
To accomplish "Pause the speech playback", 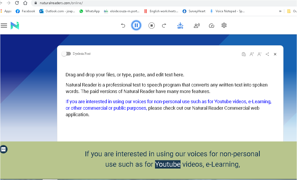I will pyautogui.click(x=136, y=25).
